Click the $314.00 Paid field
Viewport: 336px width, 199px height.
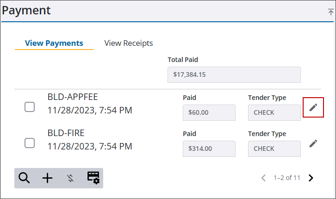point(209,149)
